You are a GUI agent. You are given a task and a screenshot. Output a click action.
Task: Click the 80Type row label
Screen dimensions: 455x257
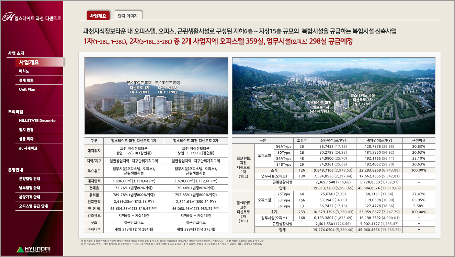point(284,152)
